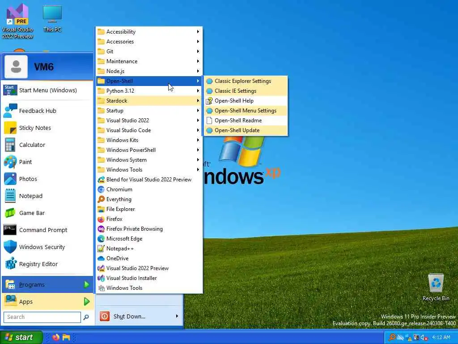Image resolution: width=458 pixels, height=344 pixels.
Task: Launch Chromium from Programs list
Action: tap(149, 189)
